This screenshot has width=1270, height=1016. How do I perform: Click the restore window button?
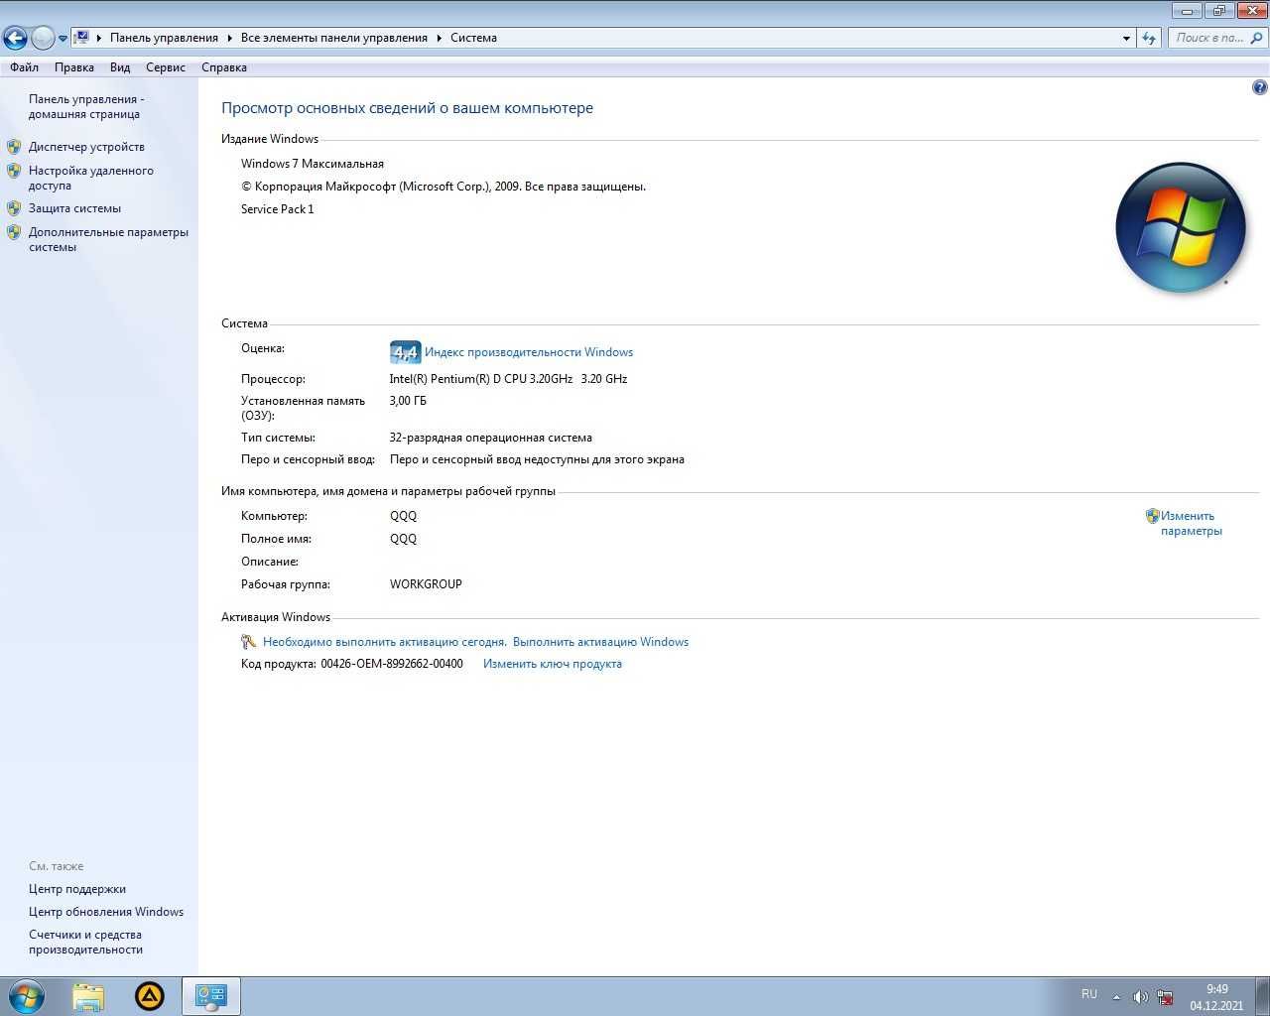coord(1218,11)
